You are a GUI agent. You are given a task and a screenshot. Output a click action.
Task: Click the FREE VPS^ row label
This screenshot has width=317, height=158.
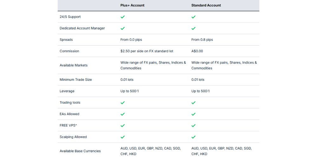pos(68,125)
